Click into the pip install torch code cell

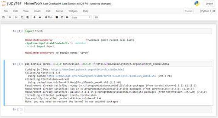[x=118, y=64]
